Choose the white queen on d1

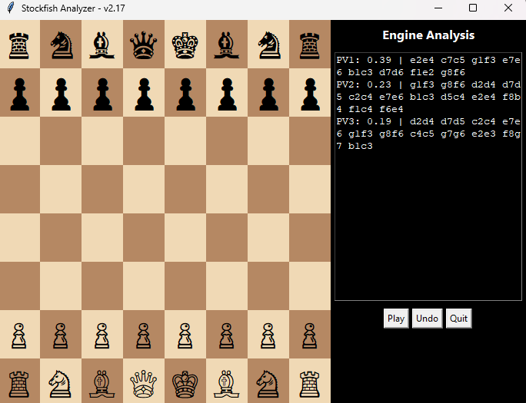click(144, 384)
